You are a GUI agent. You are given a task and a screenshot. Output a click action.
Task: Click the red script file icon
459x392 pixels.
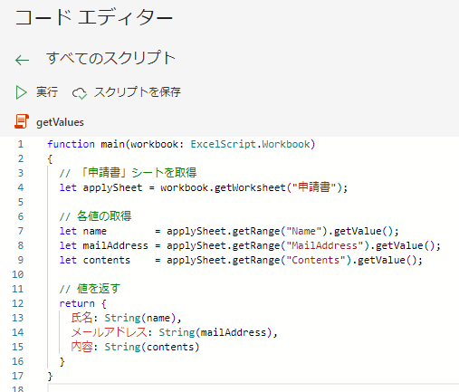click(x=22, y=121)
